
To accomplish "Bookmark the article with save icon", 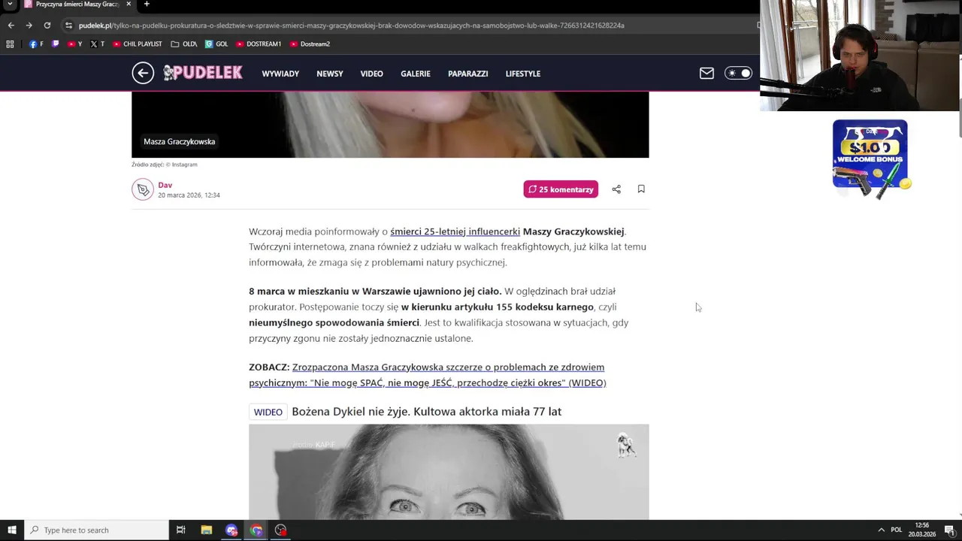I will (641, 189).
